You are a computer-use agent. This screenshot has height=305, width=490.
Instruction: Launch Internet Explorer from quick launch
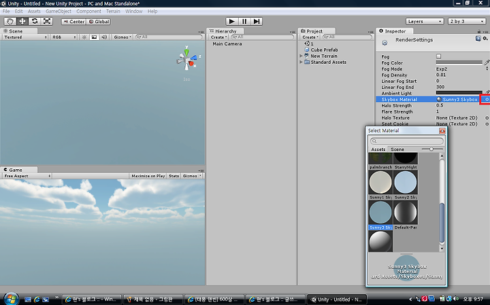pos(37,300)
